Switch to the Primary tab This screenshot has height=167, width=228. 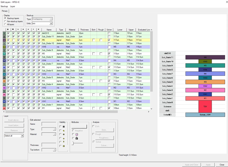(x=5, y=11)
